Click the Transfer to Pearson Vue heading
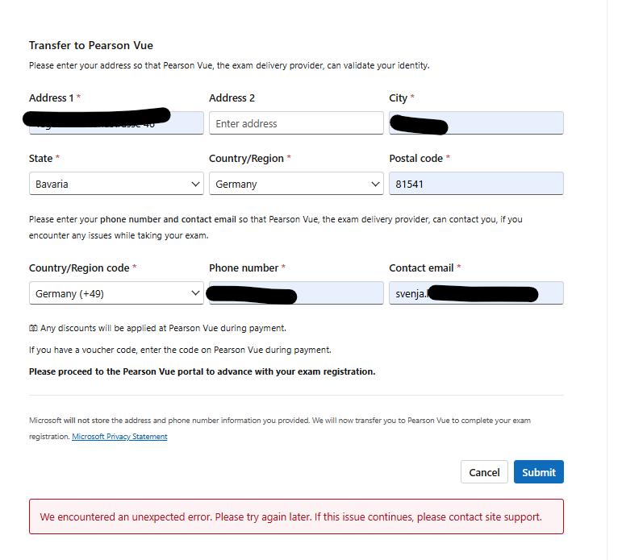The height and width of the screenshot is (560, 622). [91, 45]
